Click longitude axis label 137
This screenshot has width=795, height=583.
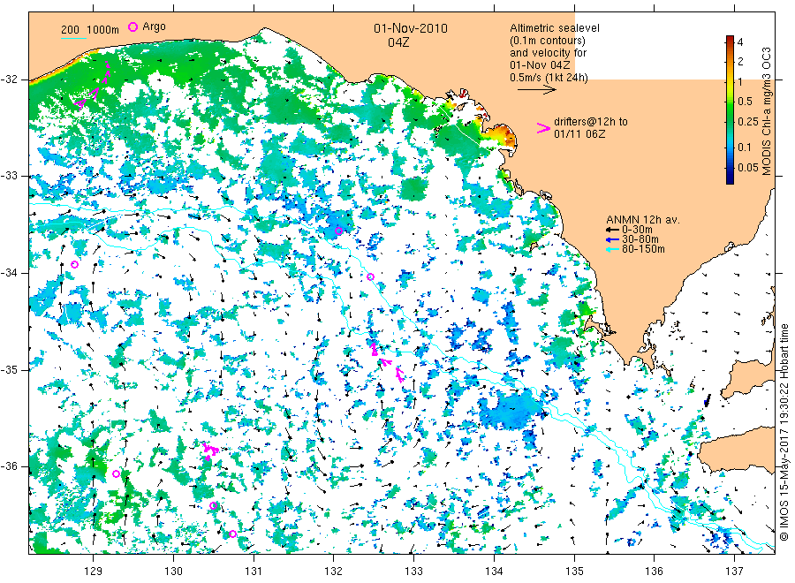click(x=734, y=572)
